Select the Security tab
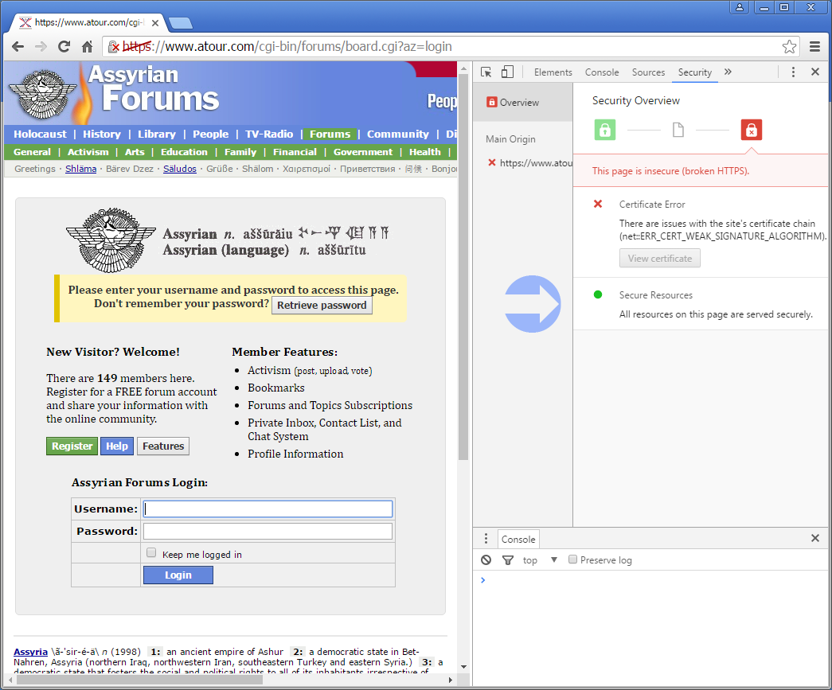The image size is (832, 690). [694, 72]
